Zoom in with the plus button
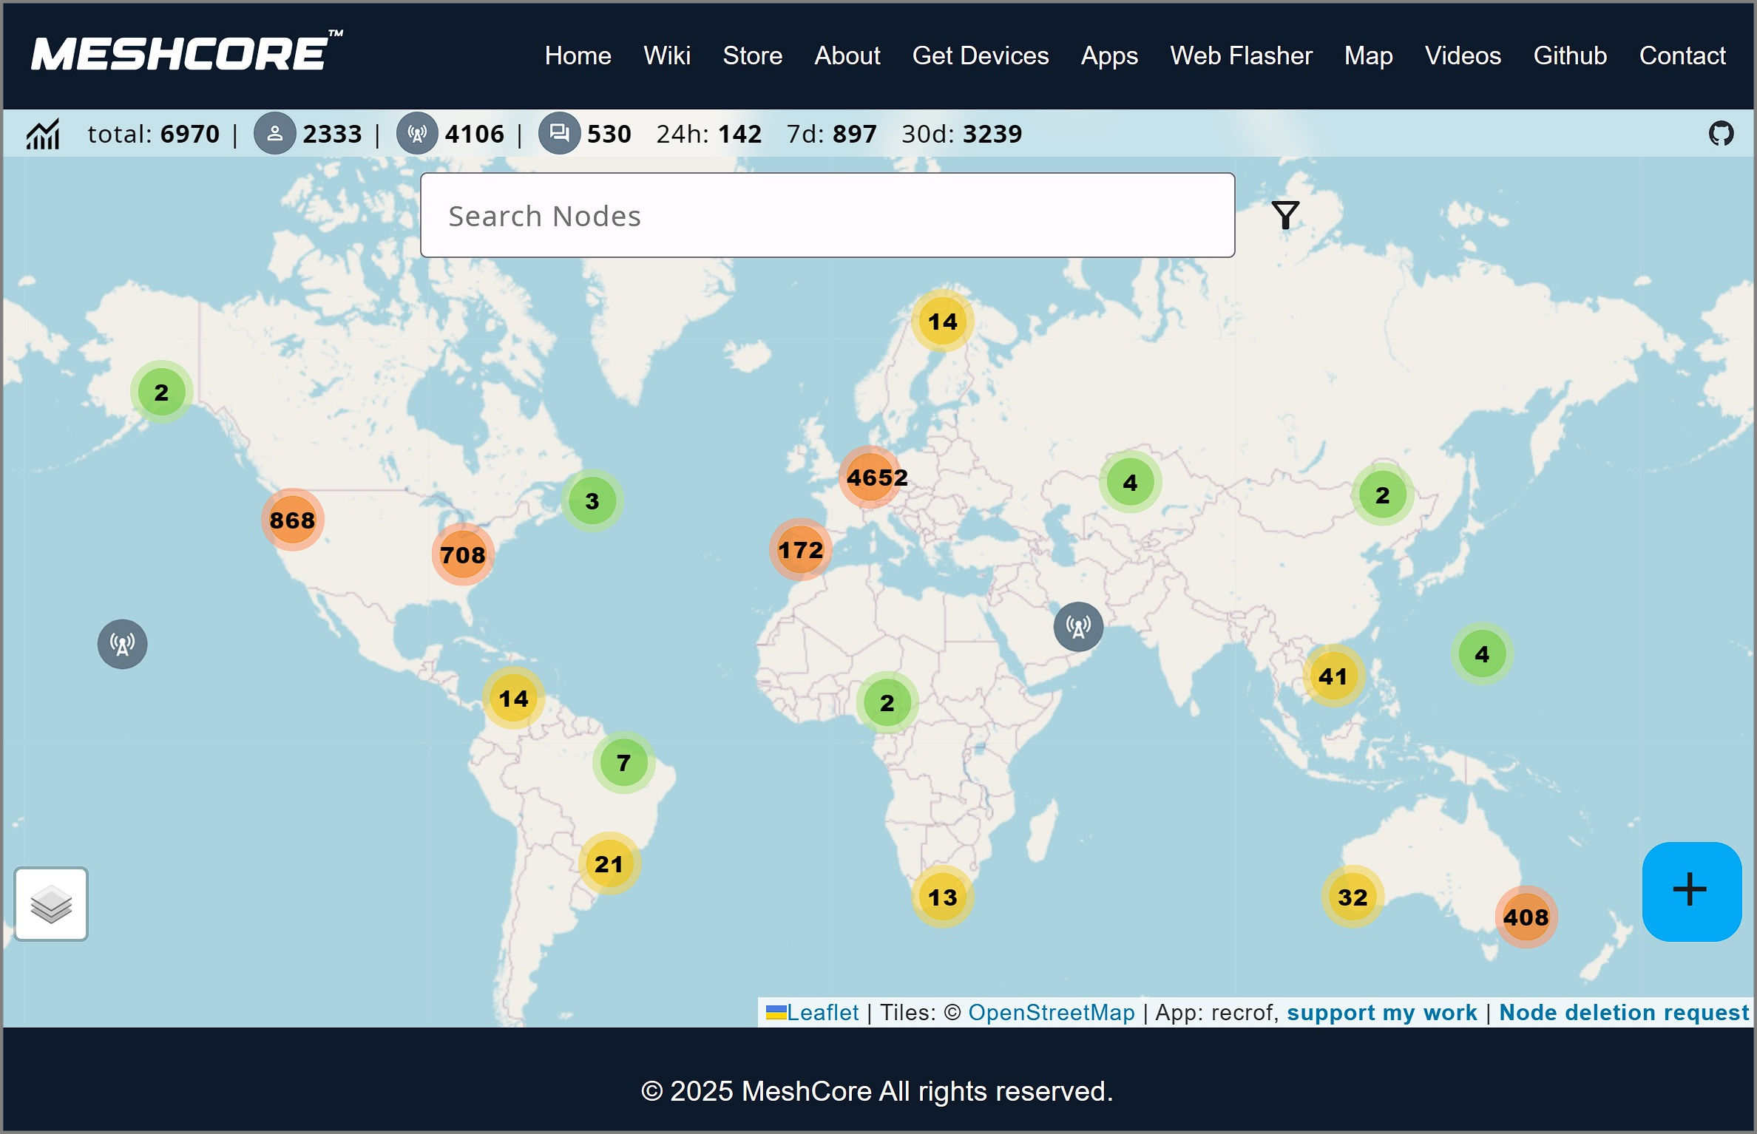This screenshot has width=1757, height=1134. [1691, 891]
